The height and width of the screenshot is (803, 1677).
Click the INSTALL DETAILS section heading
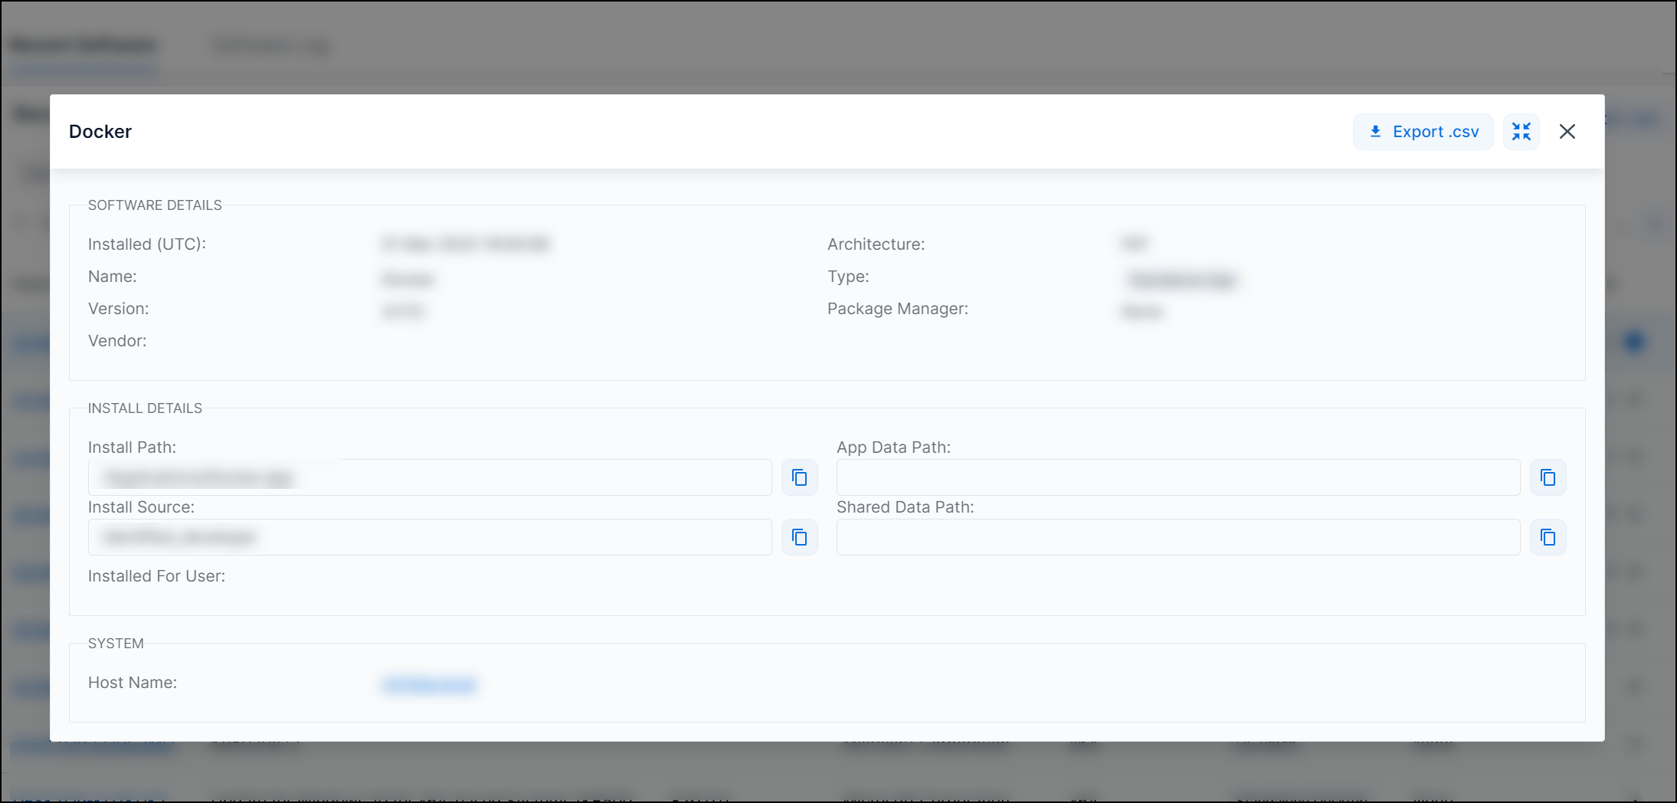tap(145, 408)
